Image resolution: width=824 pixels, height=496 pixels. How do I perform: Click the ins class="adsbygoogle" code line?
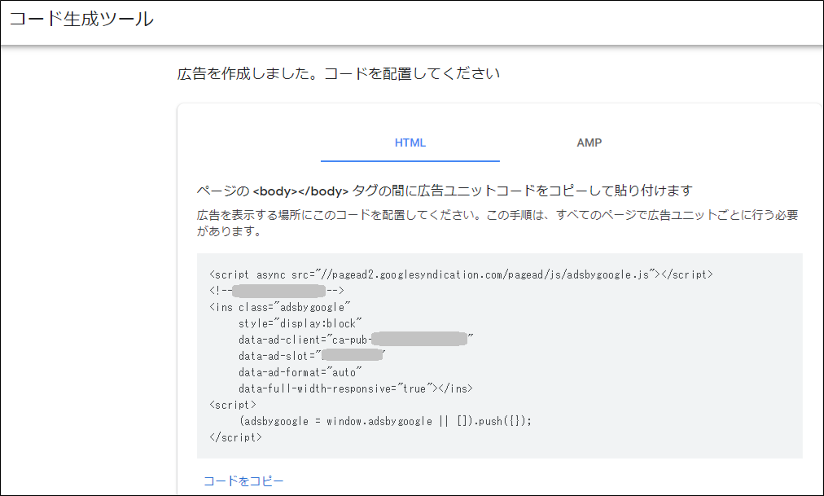coord(279,307)
